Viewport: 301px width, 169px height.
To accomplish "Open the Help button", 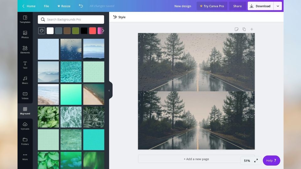I will coord(271,161).
